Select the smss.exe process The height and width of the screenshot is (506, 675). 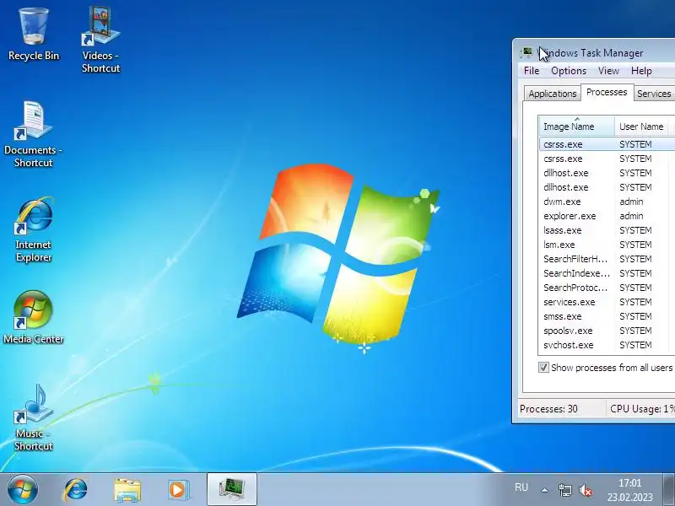(607, 316)
